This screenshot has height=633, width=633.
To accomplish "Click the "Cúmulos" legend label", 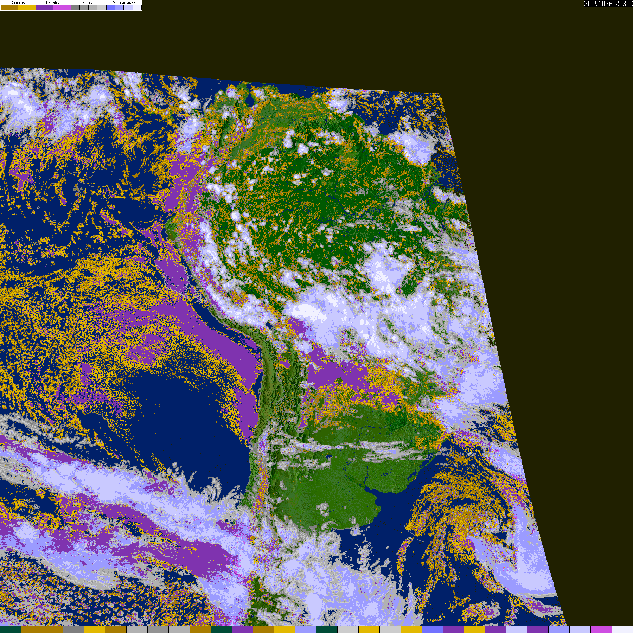I will click(x=18, y=2).
